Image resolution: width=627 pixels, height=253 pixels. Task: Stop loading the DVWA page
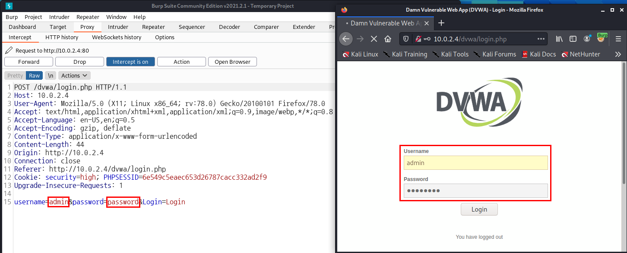[x=374, y=39]
